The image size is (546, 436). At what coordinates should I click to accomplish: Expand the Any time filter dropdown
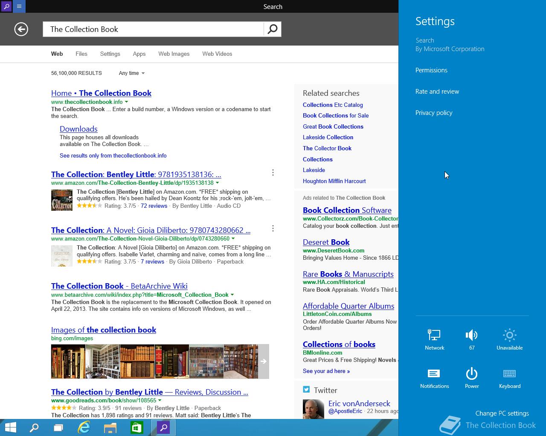(132, 73)
